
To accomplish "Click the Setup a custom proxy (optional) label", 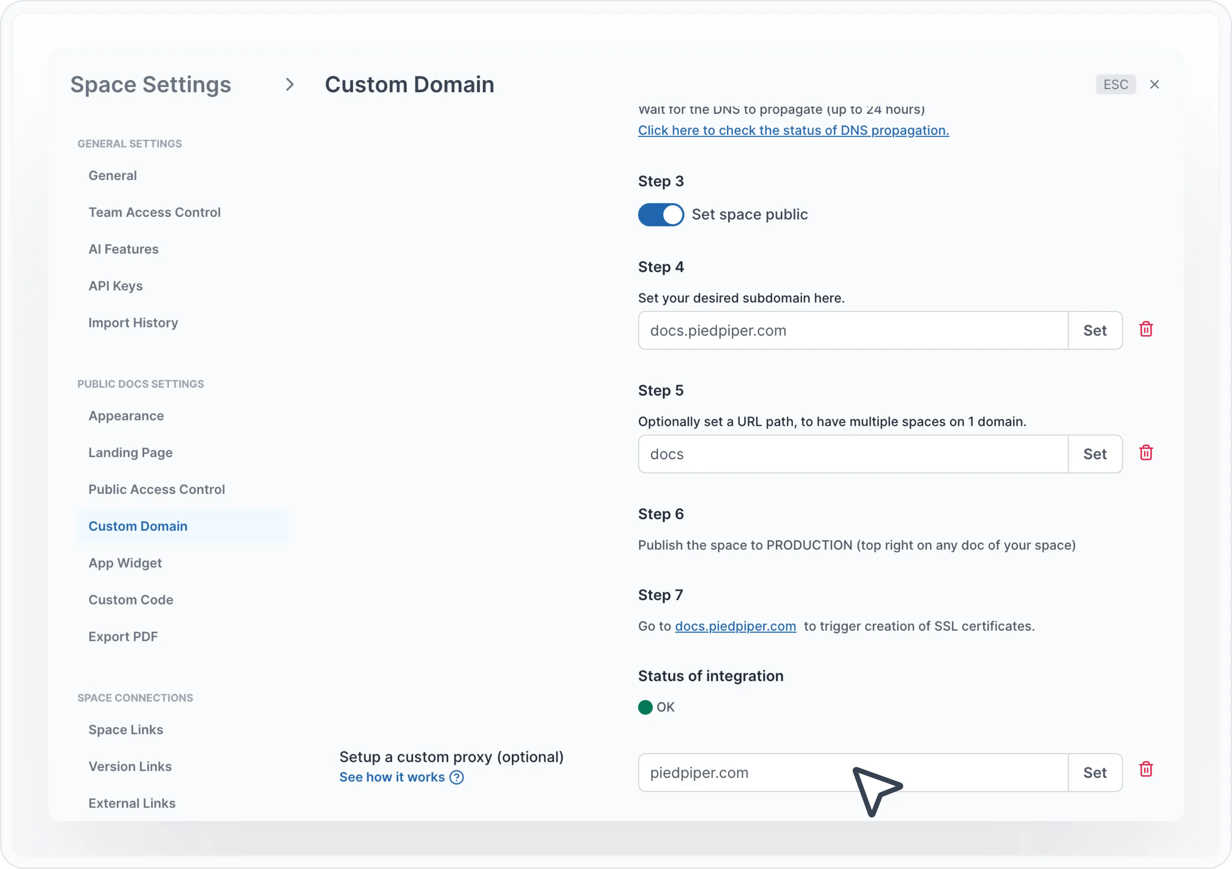I will (451, 757).
